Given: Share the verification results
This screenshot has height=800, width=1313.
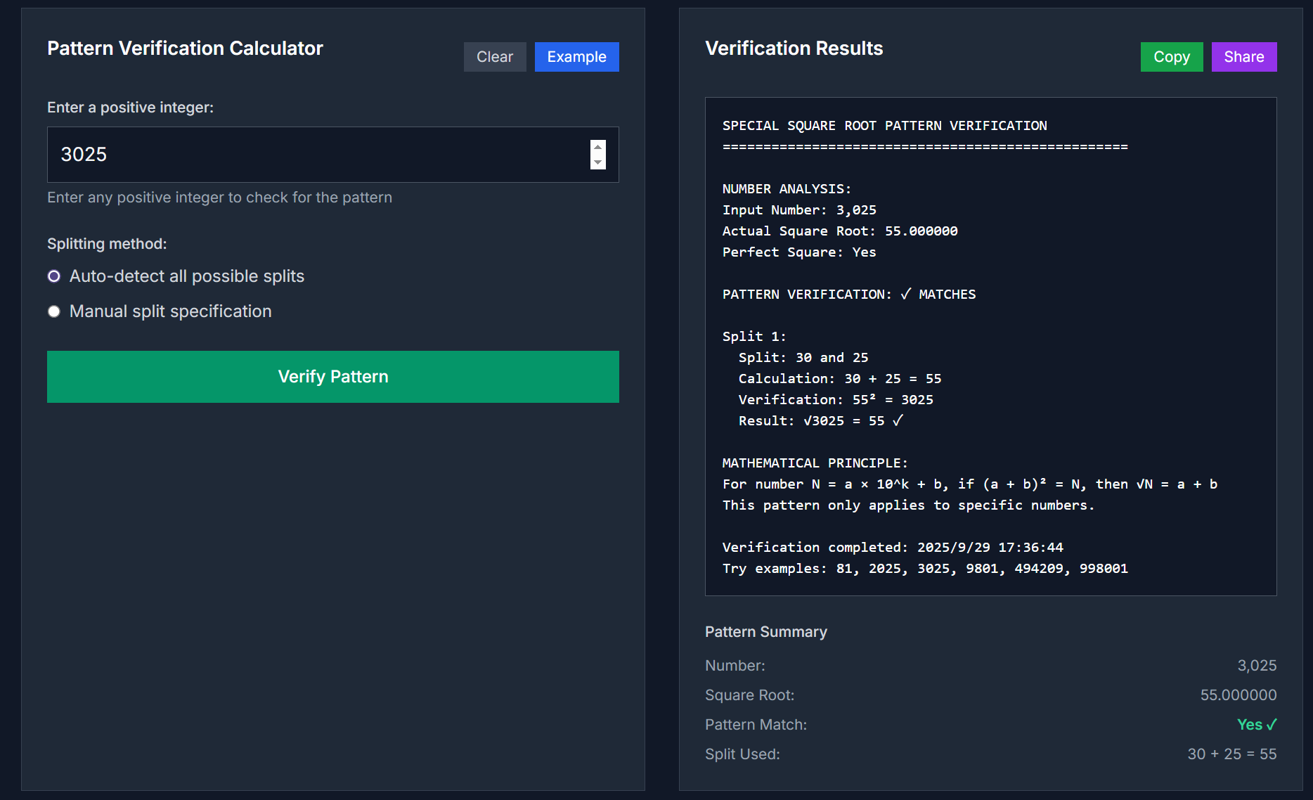Looking at the screenshot, I should (x=1243, y=57).
